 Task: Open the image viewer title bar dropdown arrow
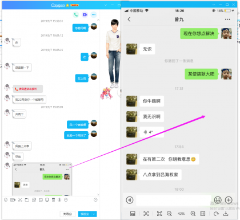214,5
